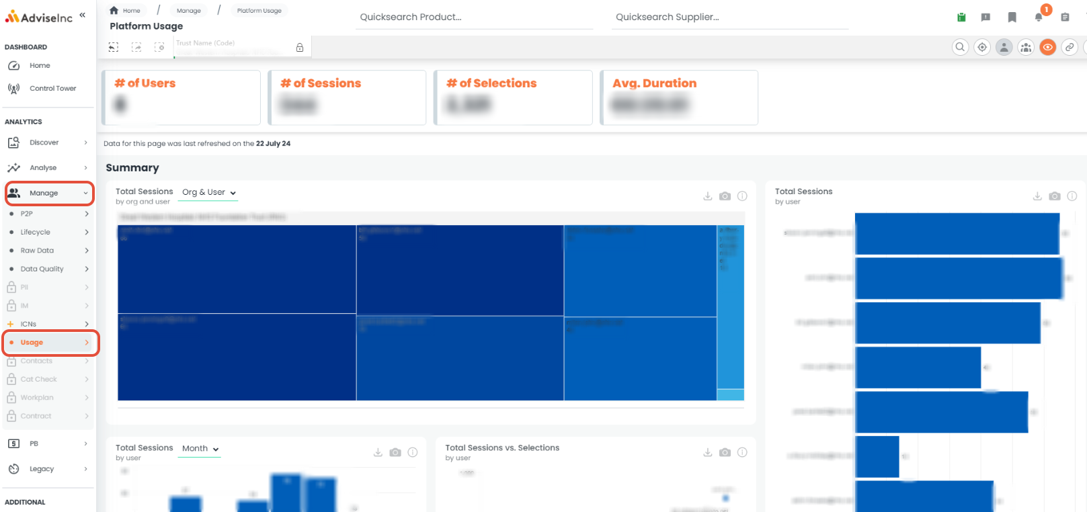This screenshot has width=1087, height=512.
Task: Click the Quicksearch Product field
Action: tap(475, 17)
